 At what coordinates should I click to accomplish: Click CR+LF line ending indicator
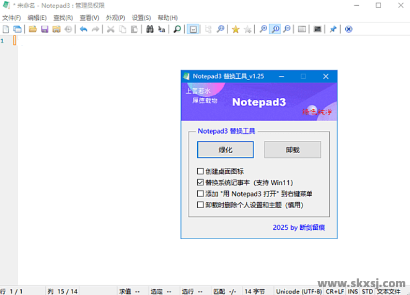click(335, 291)
